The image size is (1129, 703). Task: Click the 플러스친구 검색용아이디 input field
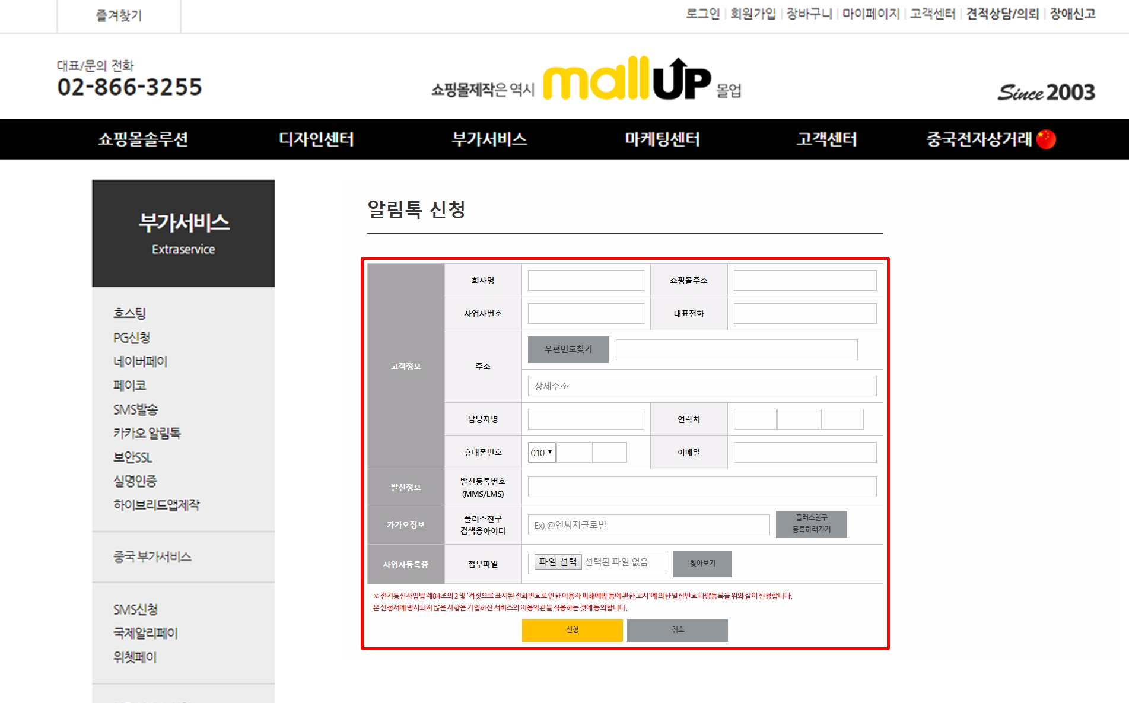tap(648, 525)
